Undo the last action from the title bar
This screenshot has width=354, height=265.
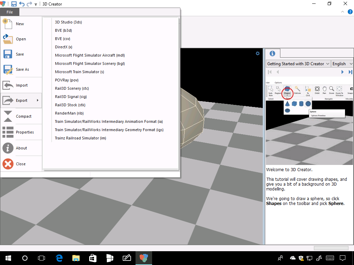pyautogui.click(x=22, y=4)
